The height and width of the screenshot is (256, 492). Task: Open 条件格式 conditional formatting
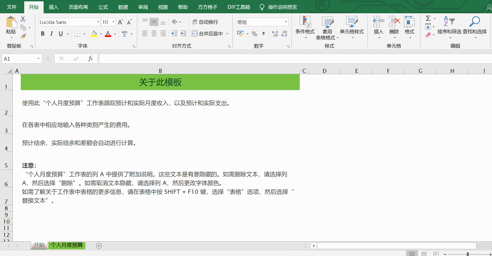pos(305,27)
